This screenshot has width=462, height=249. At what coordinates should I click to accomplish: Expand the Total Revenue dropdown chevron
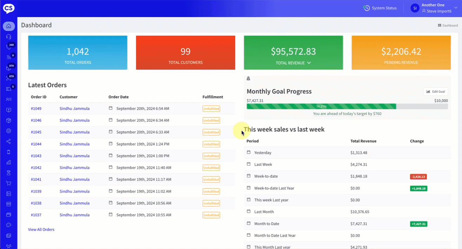pyautogui.click(x=309, y=63)
